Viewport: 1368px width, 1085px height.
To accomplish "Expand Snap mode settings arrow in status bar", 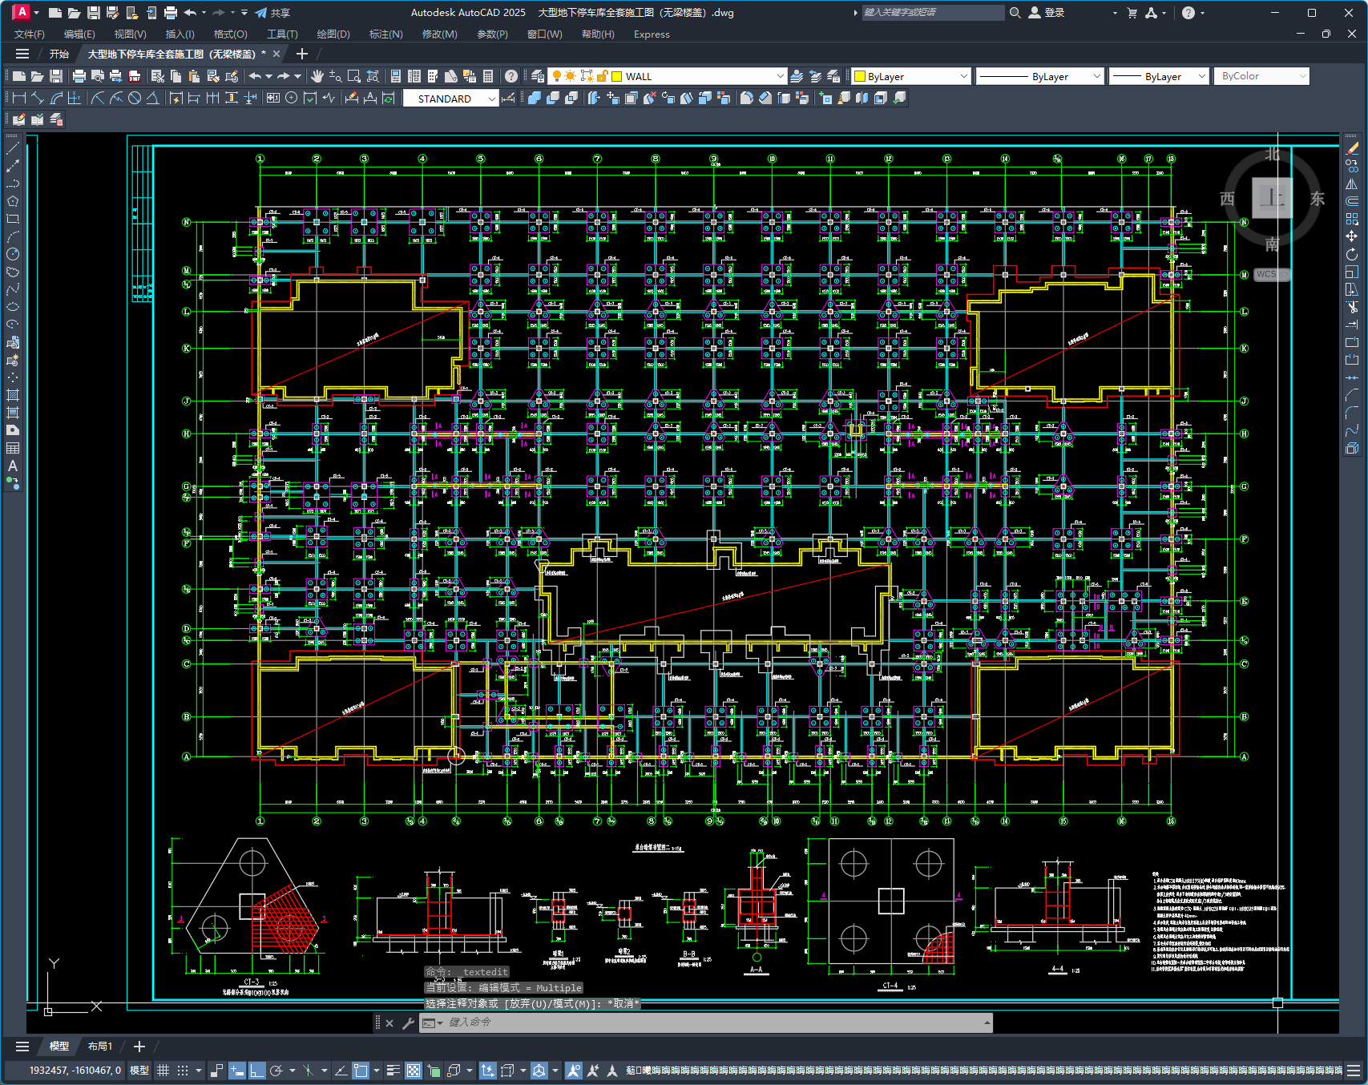I will click(199, 1071).
